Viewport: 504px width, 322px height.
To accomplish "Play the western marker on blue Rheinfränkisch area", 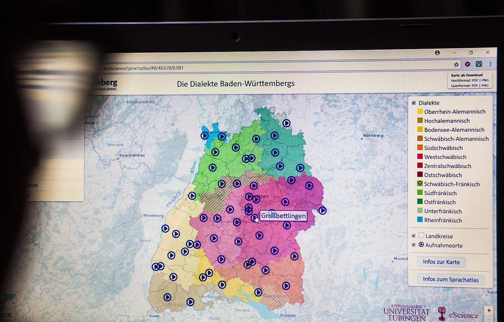I will pos(204,135).
